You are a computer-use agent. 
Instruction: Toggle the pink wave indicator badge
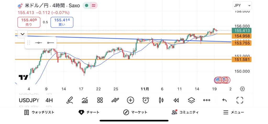(93, 6)
